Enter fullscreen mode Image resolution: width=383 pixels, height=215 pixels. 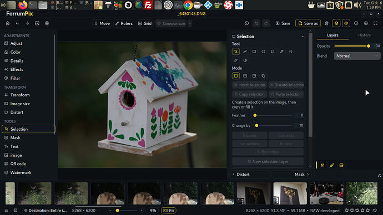376,23
